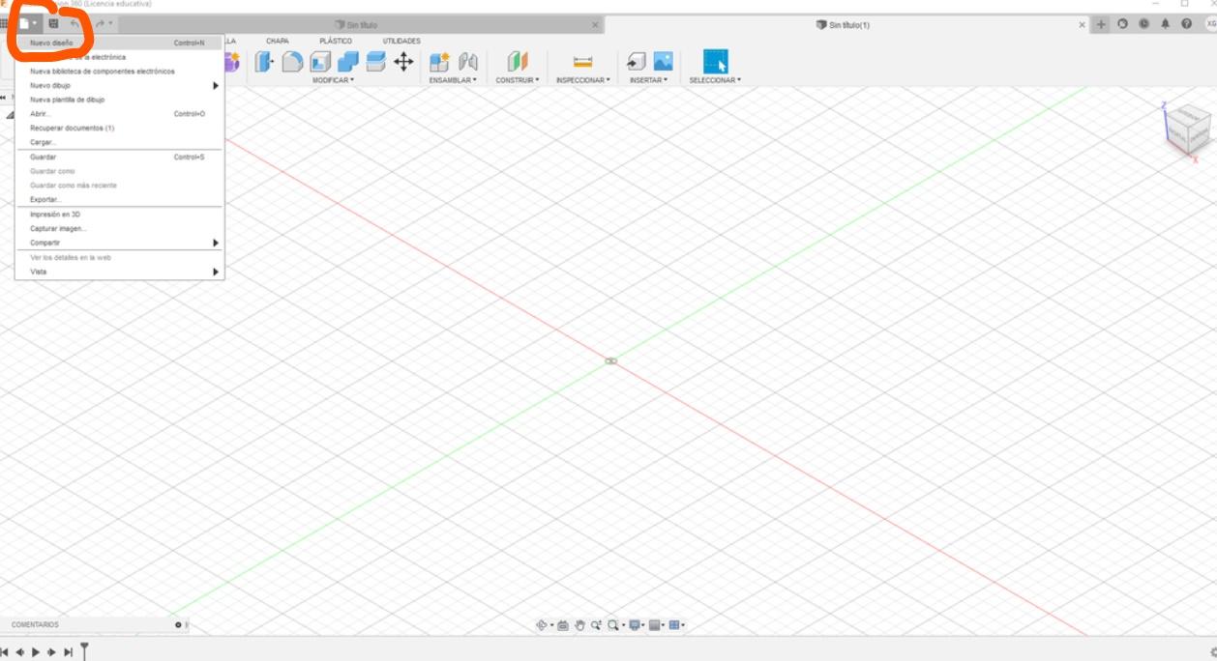Expand the COMENTARIOS panel toggle

coord(178,624)
